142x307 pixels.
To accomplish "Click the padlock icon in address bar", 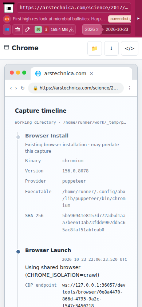I will click(x=35, y=88).
